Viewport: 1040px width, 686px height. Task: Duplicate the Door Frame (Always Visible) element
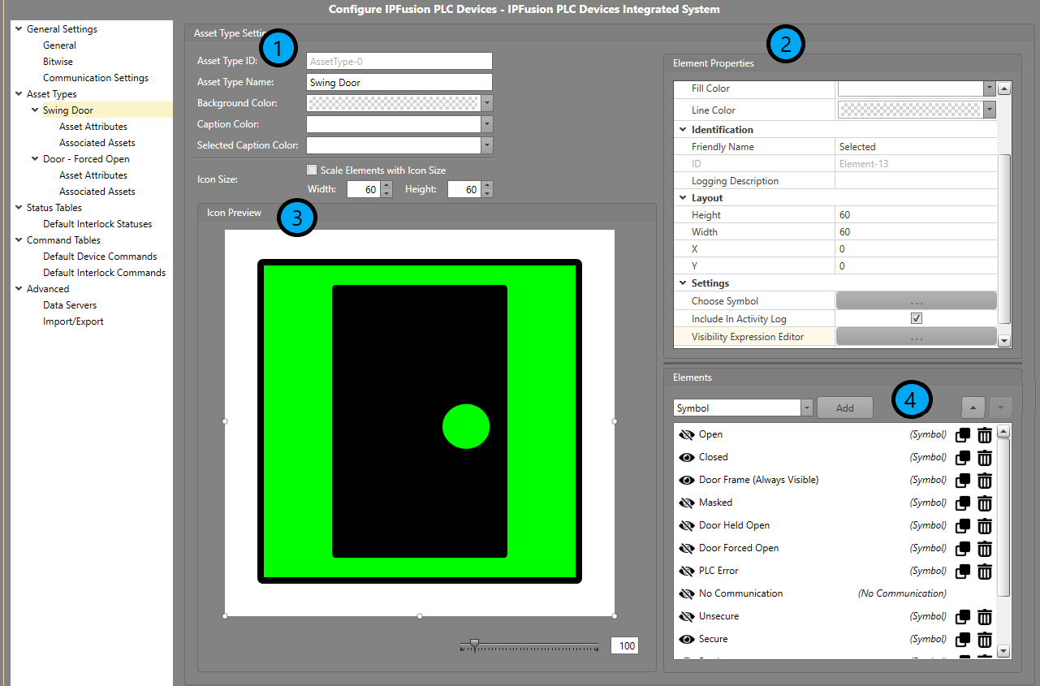point(963,481)
